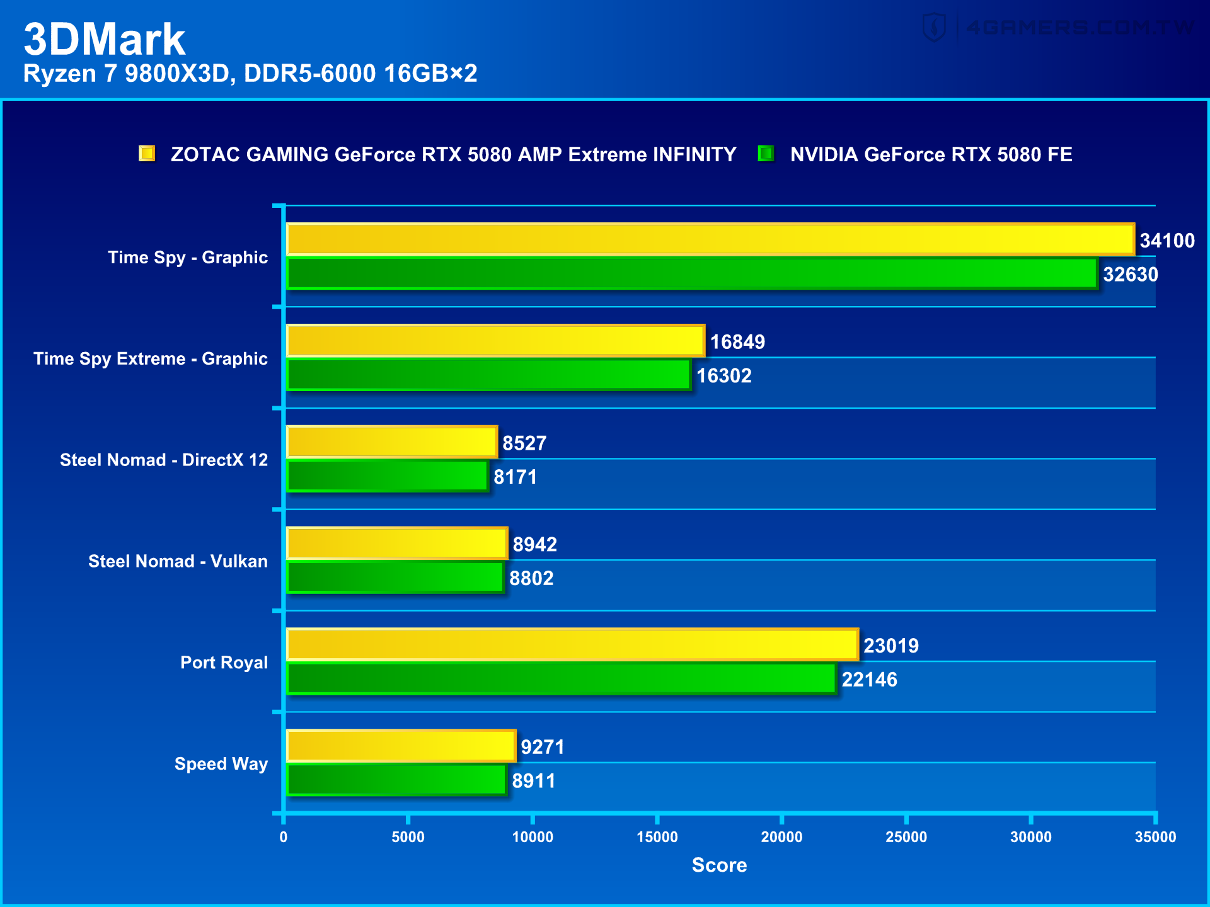Click the Score axis title

click(719, 865)
